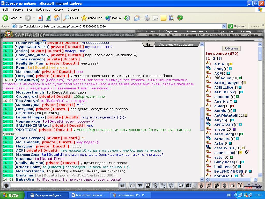Switch display to TIMER mode
Image resolution: width=265 pixels, height=199 pixels.
[257, 188]
